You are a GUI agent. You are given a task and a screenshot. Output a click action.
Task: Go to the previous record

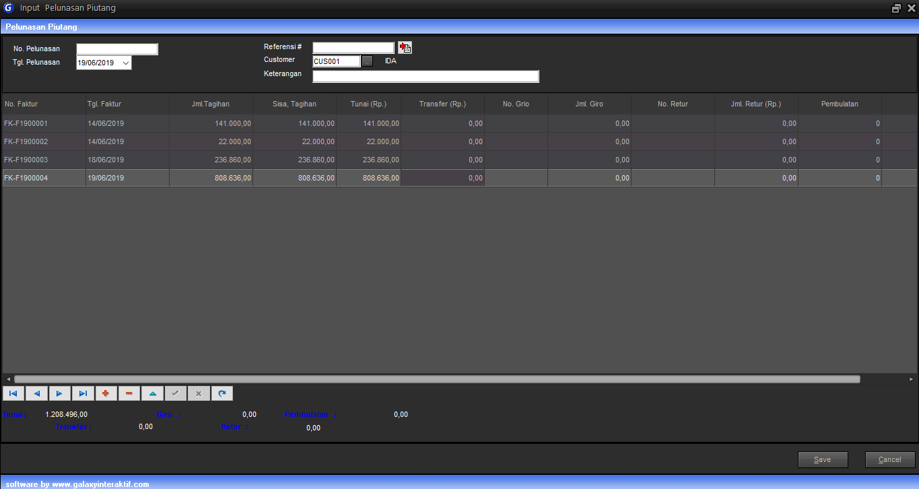point(36,393)
